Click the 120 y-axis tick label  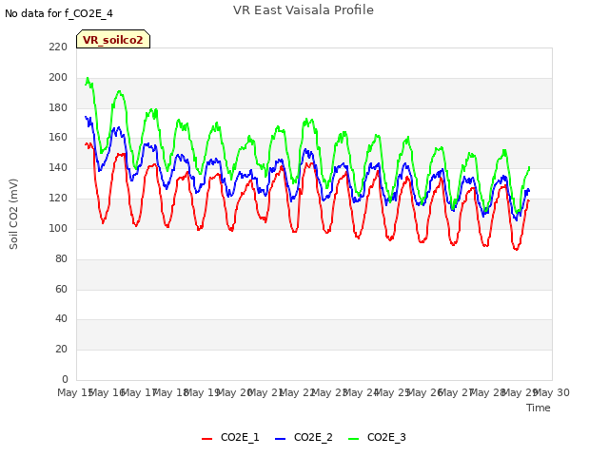click(x=58, y=198)
